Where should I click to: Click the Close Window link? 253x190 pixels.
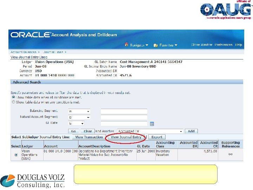click(x=202, y=45)
